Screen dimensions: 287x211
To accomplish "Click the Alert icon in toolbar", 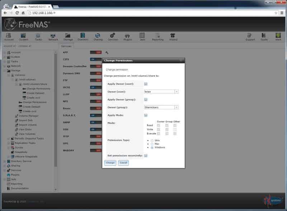I will click(278, 37).
